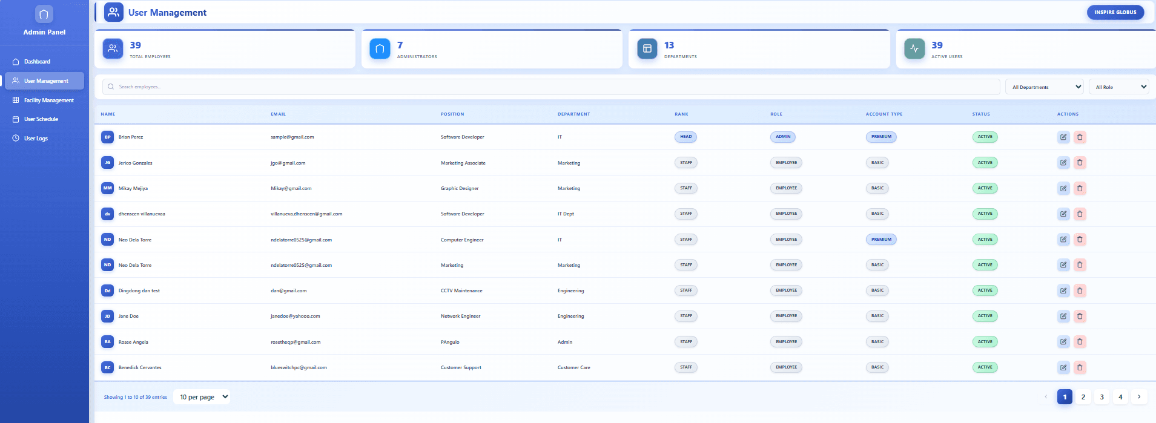Delete Jerico Gonzales's account
Image resolution: width=1156 pixels, height=423 pixels.
(1080, 162)
